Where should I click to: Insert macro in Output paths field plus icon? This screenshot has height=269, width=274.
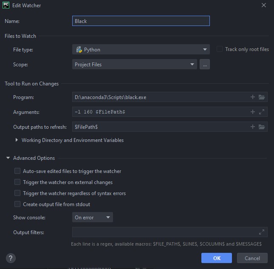(253, 127)
